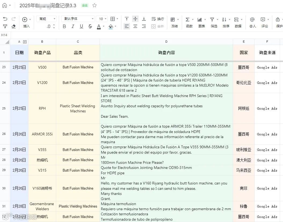
Task: Align text center horizontally
Action: click(x=135, y=26)
